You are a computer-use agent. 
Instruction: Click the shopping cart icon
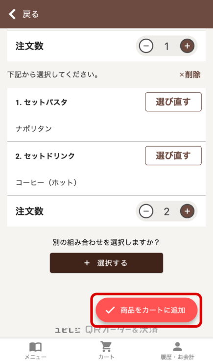pyautogui.click(x=106, y=346)
